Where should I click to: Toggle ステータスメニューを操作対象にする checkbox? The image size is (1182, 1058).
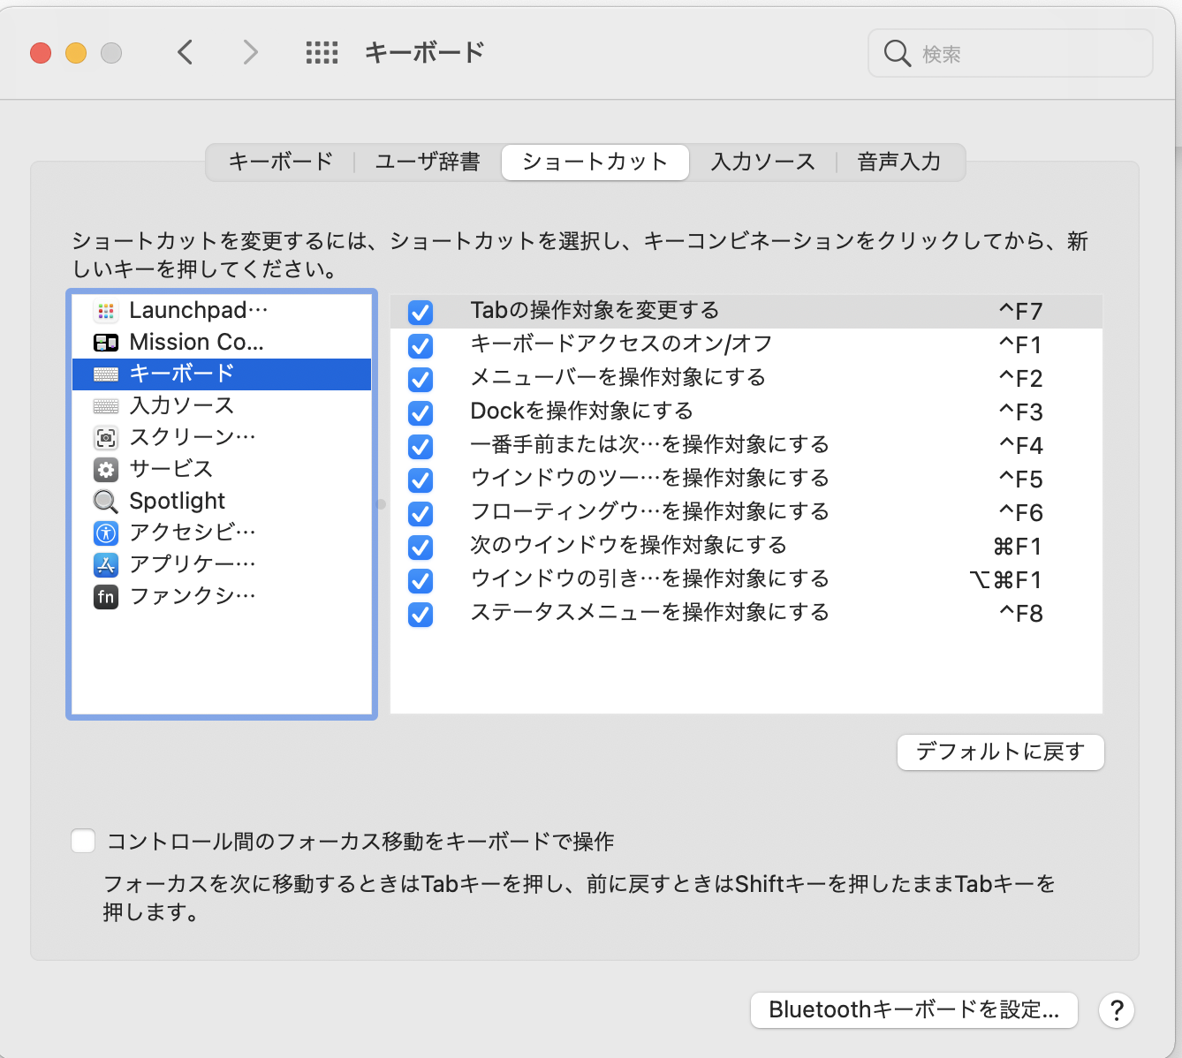point(421,614)
